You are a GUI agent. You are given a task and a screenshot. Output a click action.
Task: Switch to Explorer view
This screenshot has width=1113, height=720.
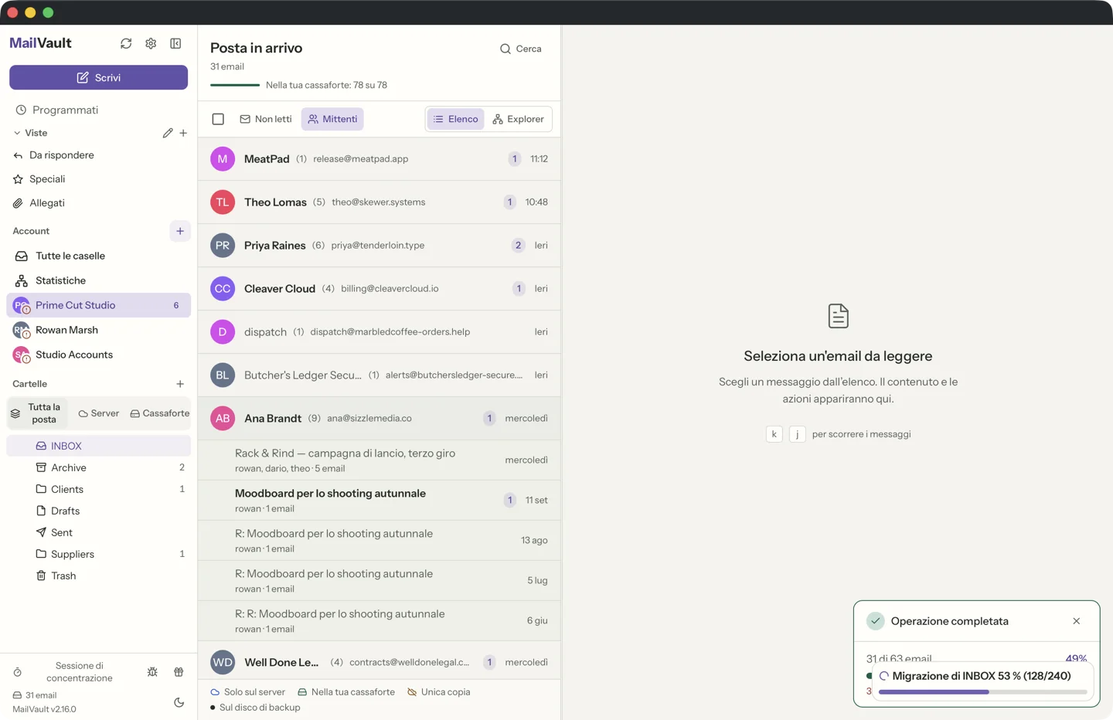click(x=518, y=119)
